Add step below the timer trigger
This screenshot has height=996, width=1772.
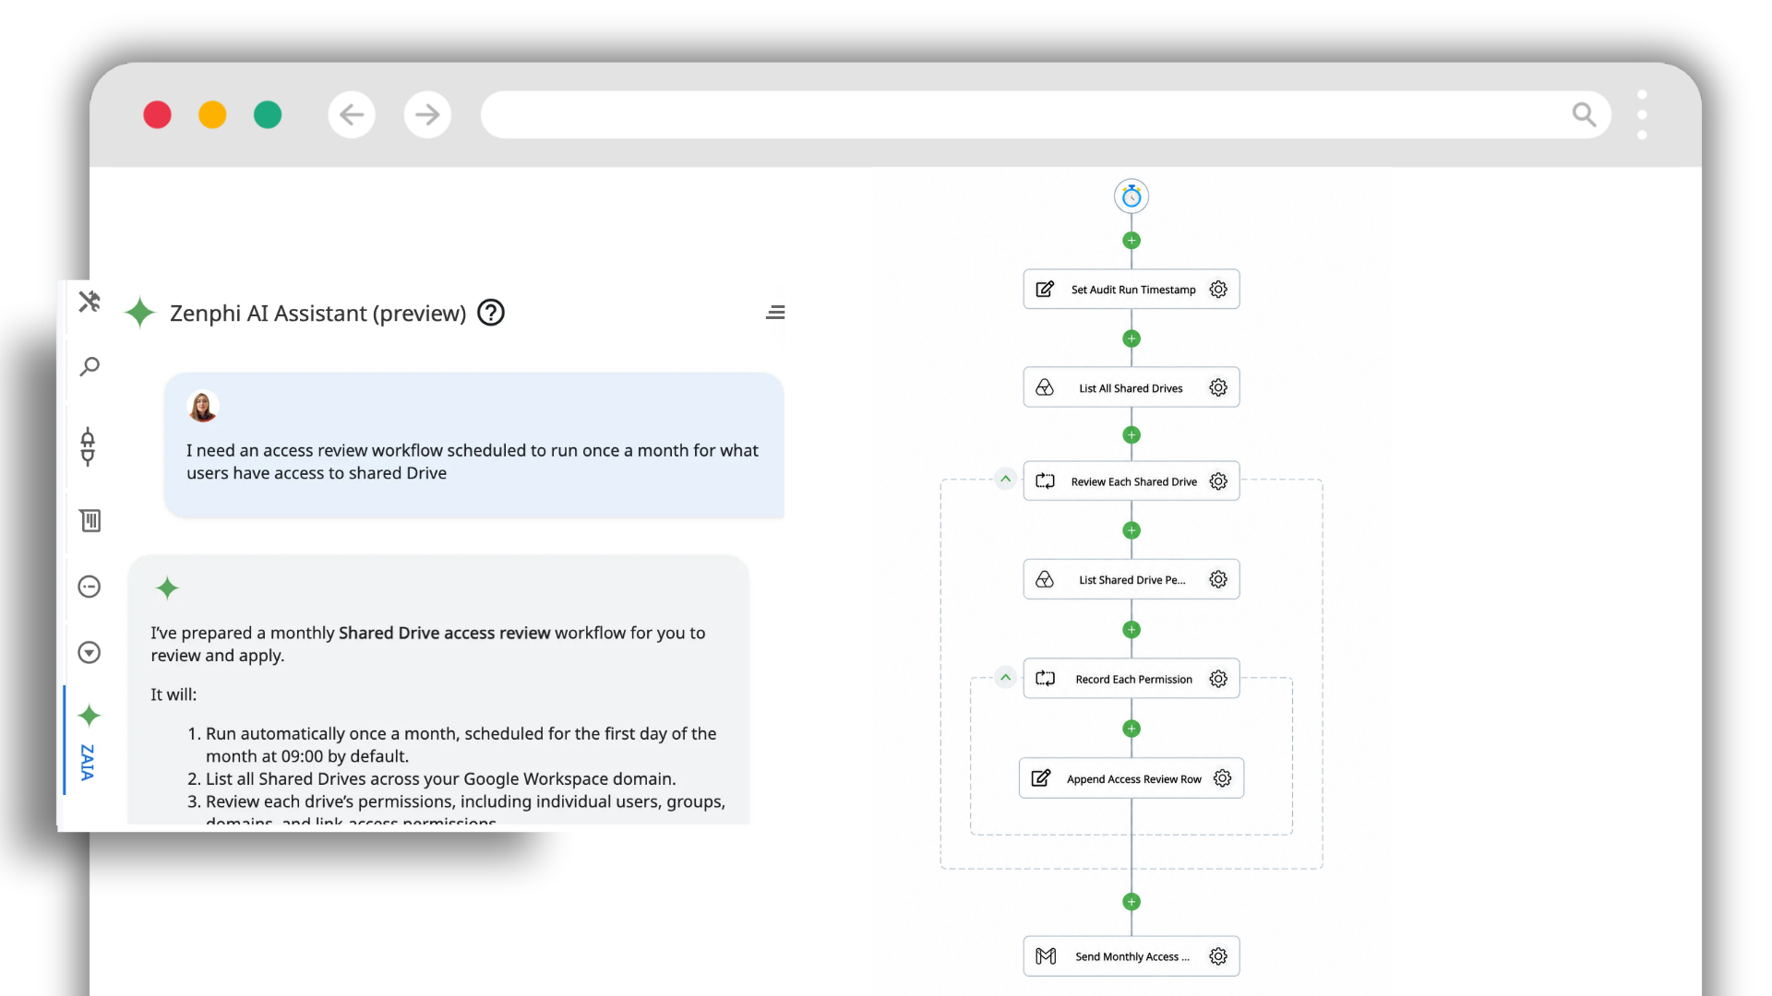click(1131, 241)
